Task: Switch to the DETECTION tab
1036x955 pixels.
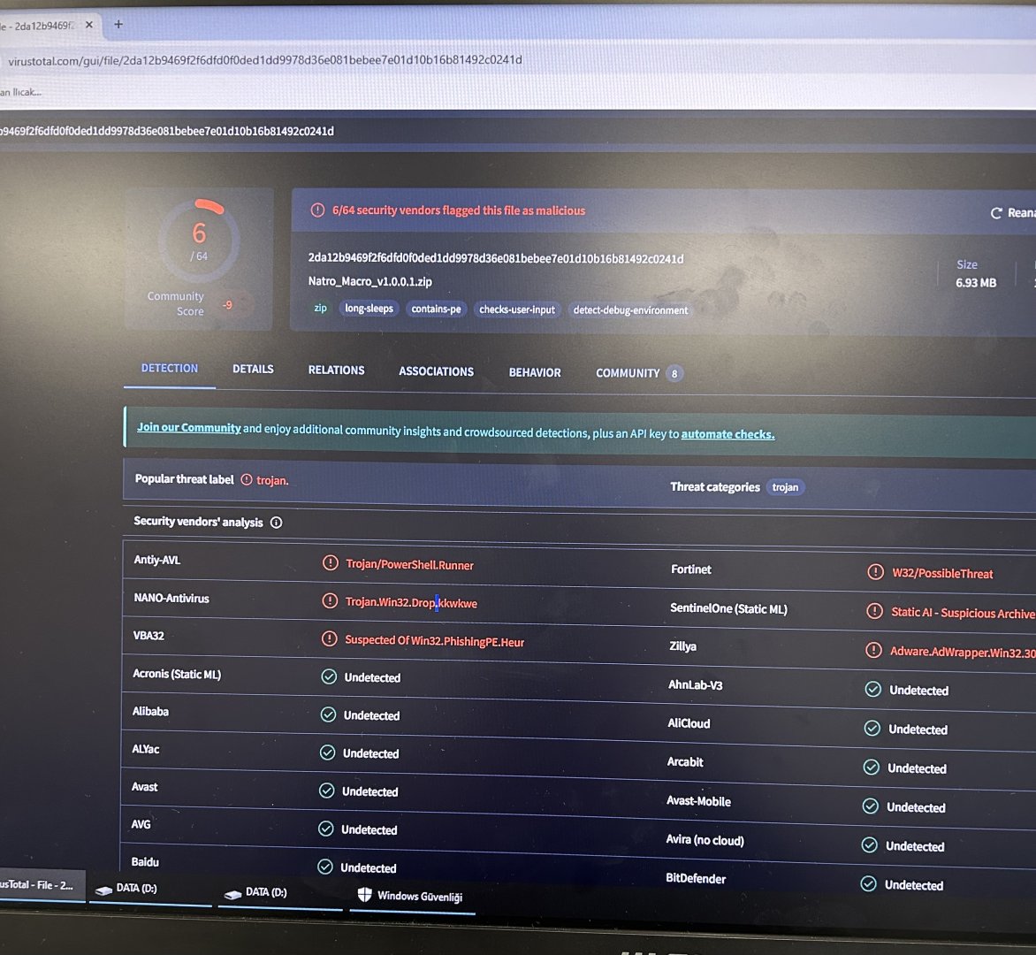Action: tap(169, 368)
